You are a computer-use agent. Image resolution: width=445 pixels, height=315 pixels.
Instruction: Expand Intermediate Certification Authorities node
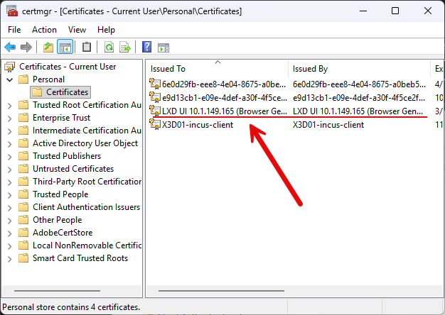coord(10,131)
